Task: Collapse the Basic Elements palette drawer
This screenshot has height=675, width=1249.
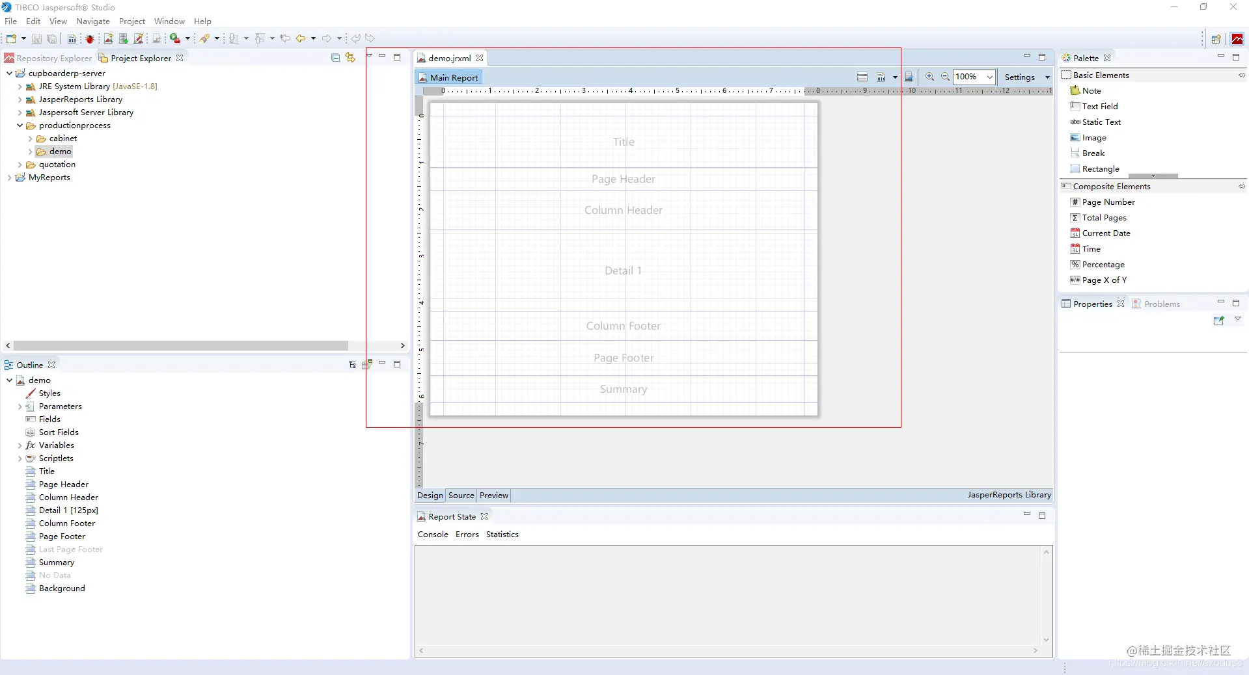Action: click(x=1241, y=75)
